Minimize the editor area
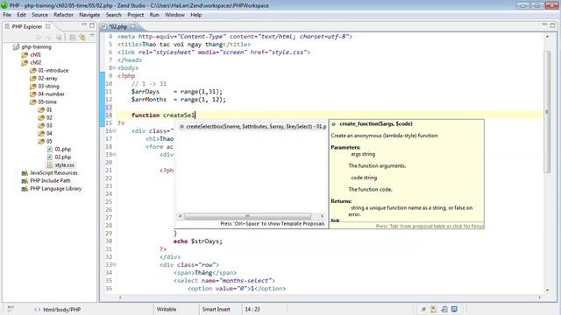The height and width of the screenshot is (315, 561). click(544, 25)
